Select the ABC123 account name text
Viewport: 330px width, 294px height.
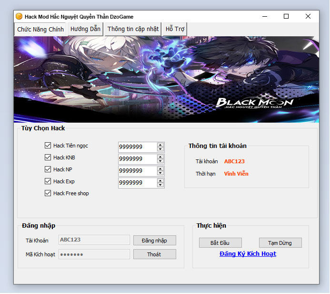click(234, 161)
